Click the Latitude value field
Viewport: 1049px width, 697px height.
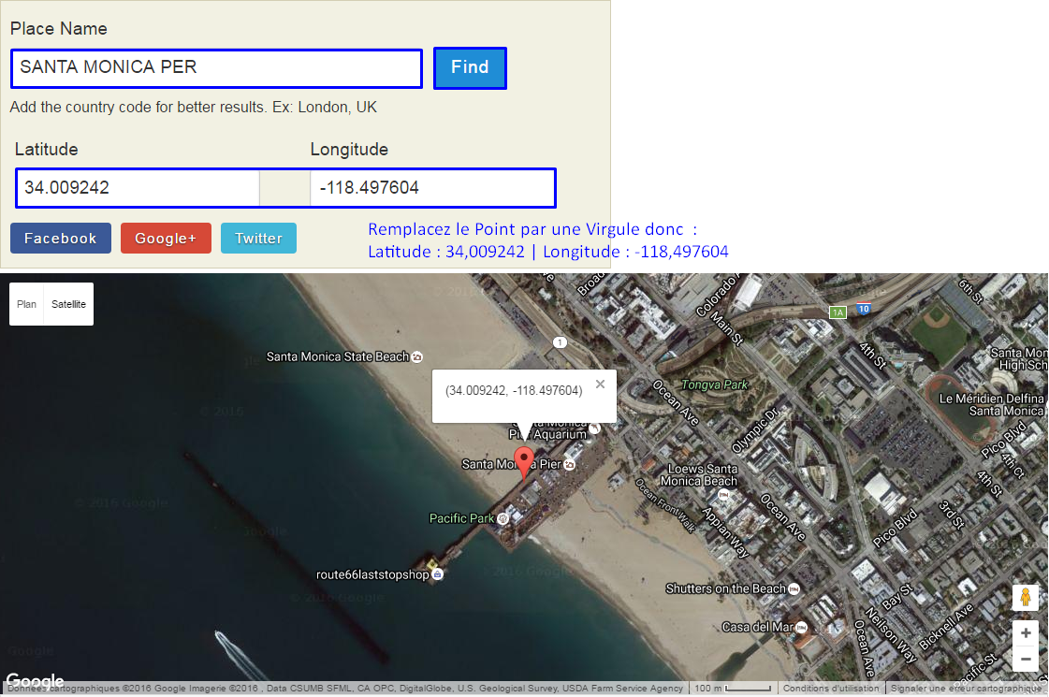pyautogui.click(x=138, y=188)
